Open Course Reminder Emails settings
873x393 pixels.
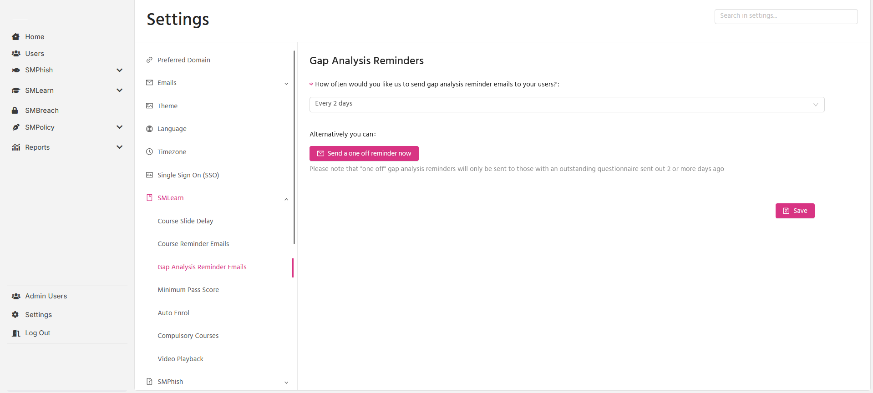point(193,244)
